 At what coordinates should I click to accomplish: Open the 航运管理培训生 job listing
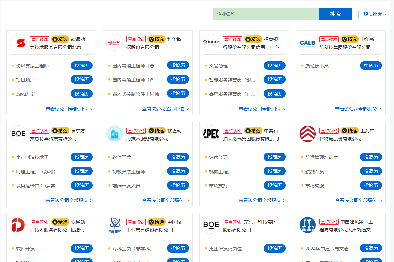tap(321, 157)
